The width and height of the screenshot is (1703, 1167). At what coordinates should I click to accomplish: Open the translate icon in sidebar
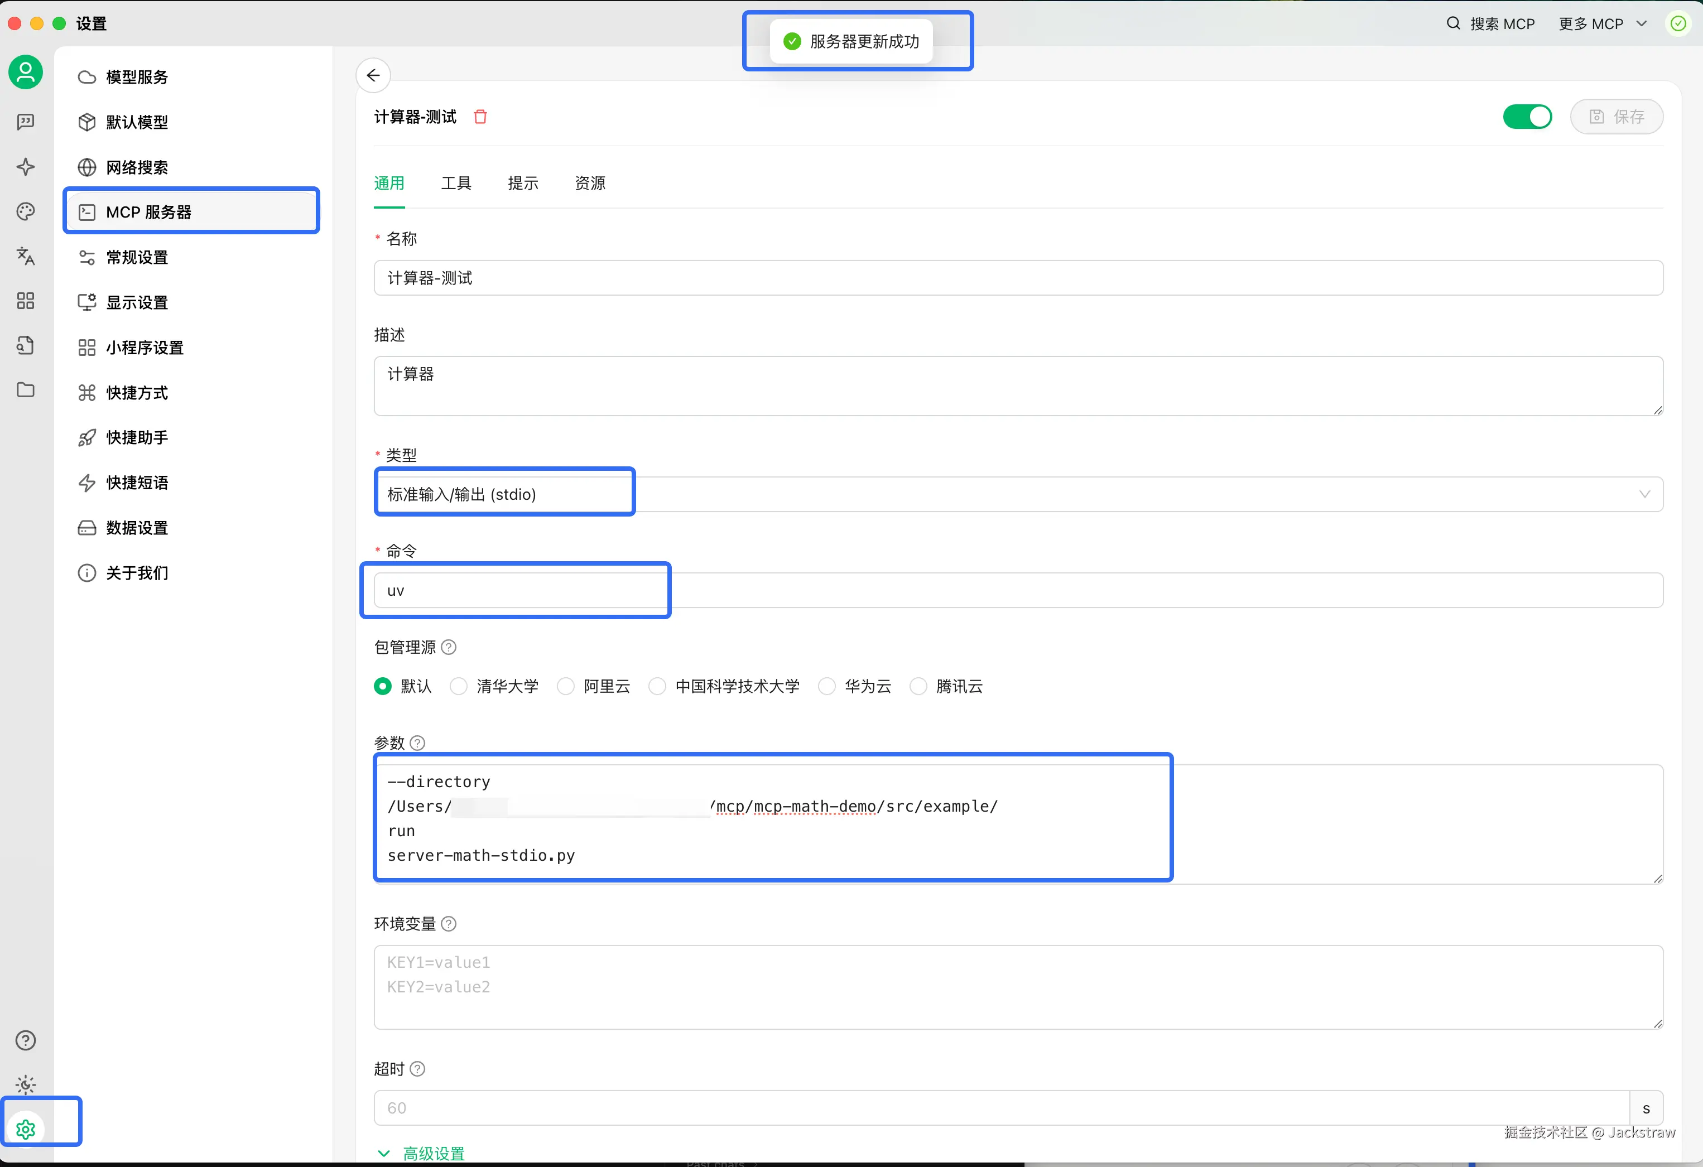[26, 255]
